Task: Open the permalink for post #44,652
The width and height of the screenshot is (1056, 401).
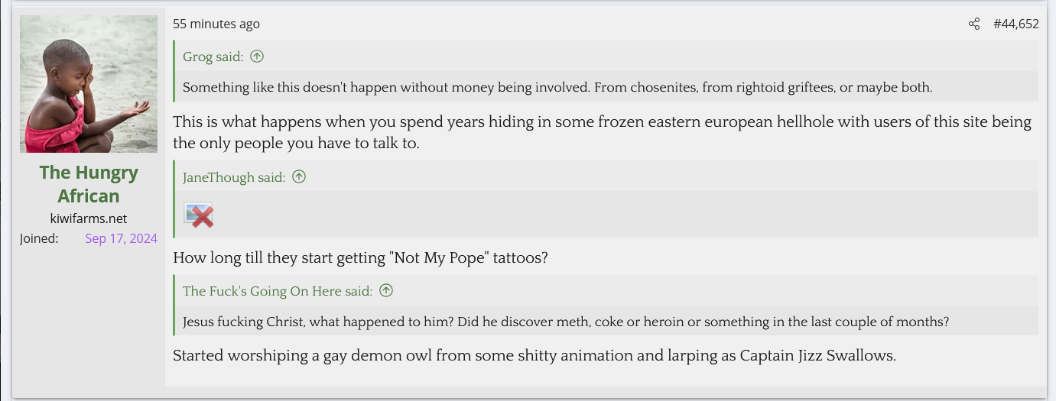Action: (x=1015, y=24)
